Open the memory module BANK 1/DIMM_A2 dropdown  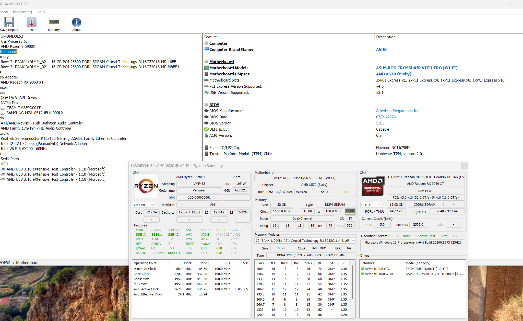[305, 240]
